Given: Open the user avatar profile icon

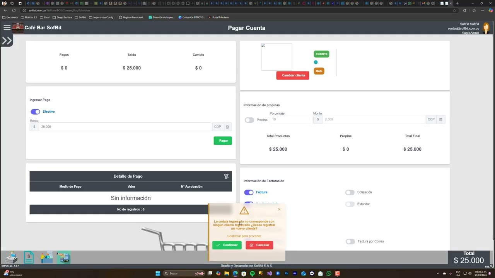Looking at the screenshot, I should [486, 28].
